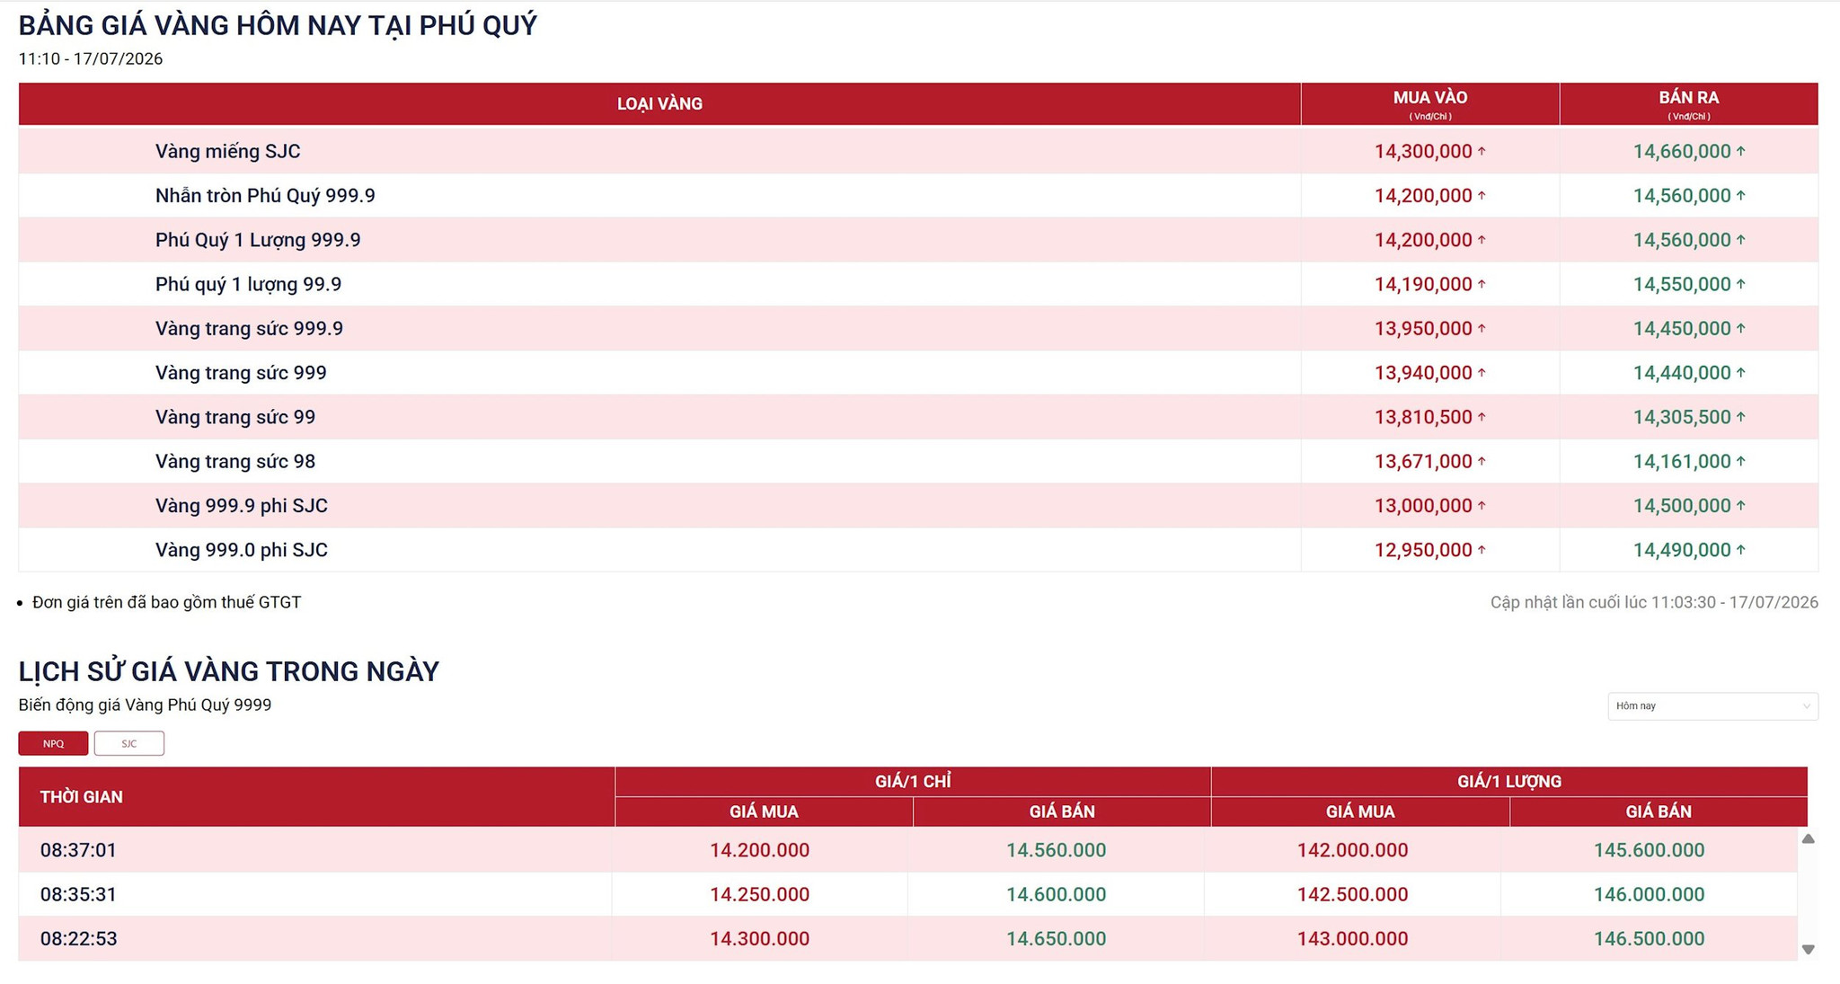Screen dimensions: 1840x984
Task: Click up arrow beside Vàng 999.9 phi SJC sell price
Action: (1740, 506)
